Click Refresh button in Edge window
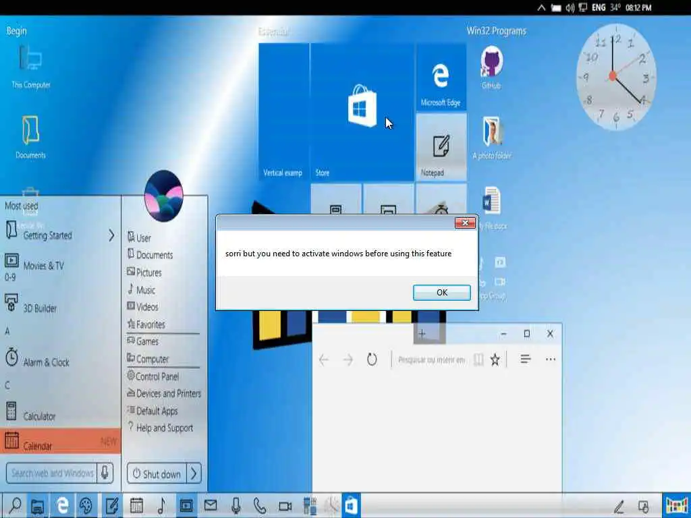The height and width of the screenshot is (518, 691). click(372, 359)
